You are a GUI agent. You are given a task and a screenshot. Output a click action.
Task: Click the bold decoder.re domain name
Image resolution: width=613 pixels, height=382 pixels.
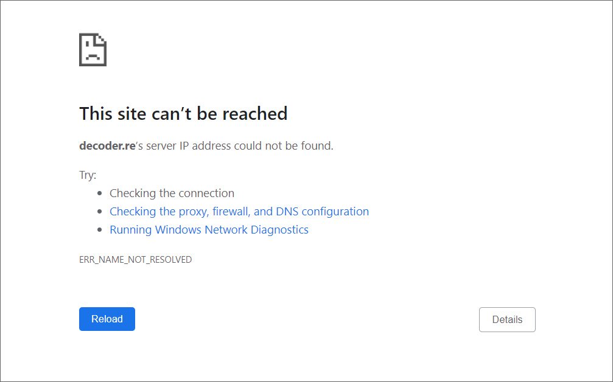pos(107,146)
